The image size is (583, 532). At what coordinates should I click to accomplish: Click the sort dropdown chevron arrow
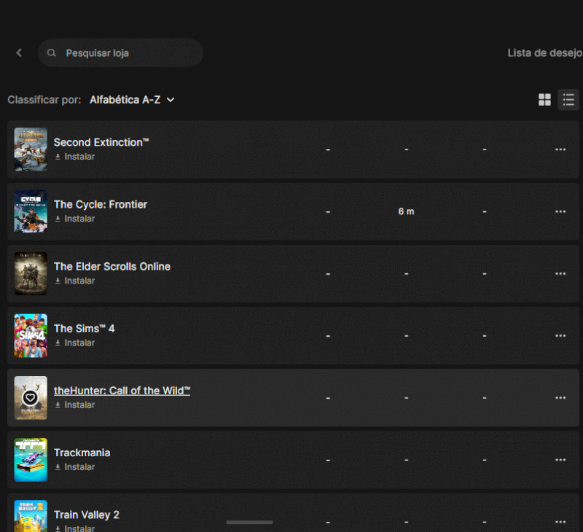point(171,100)
